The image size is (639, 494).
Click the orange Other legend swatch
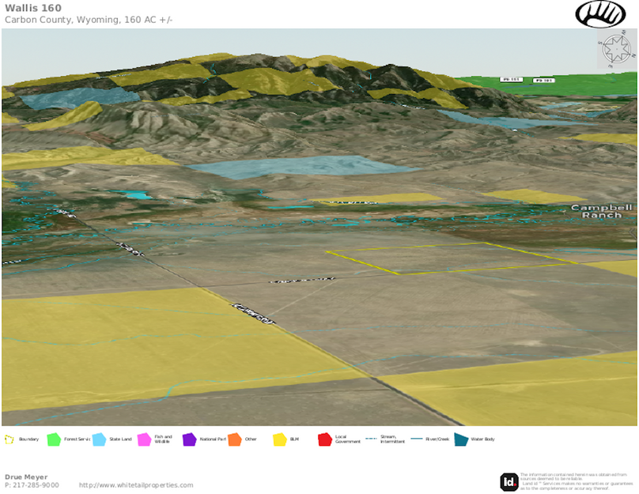(x=234, y=439)
